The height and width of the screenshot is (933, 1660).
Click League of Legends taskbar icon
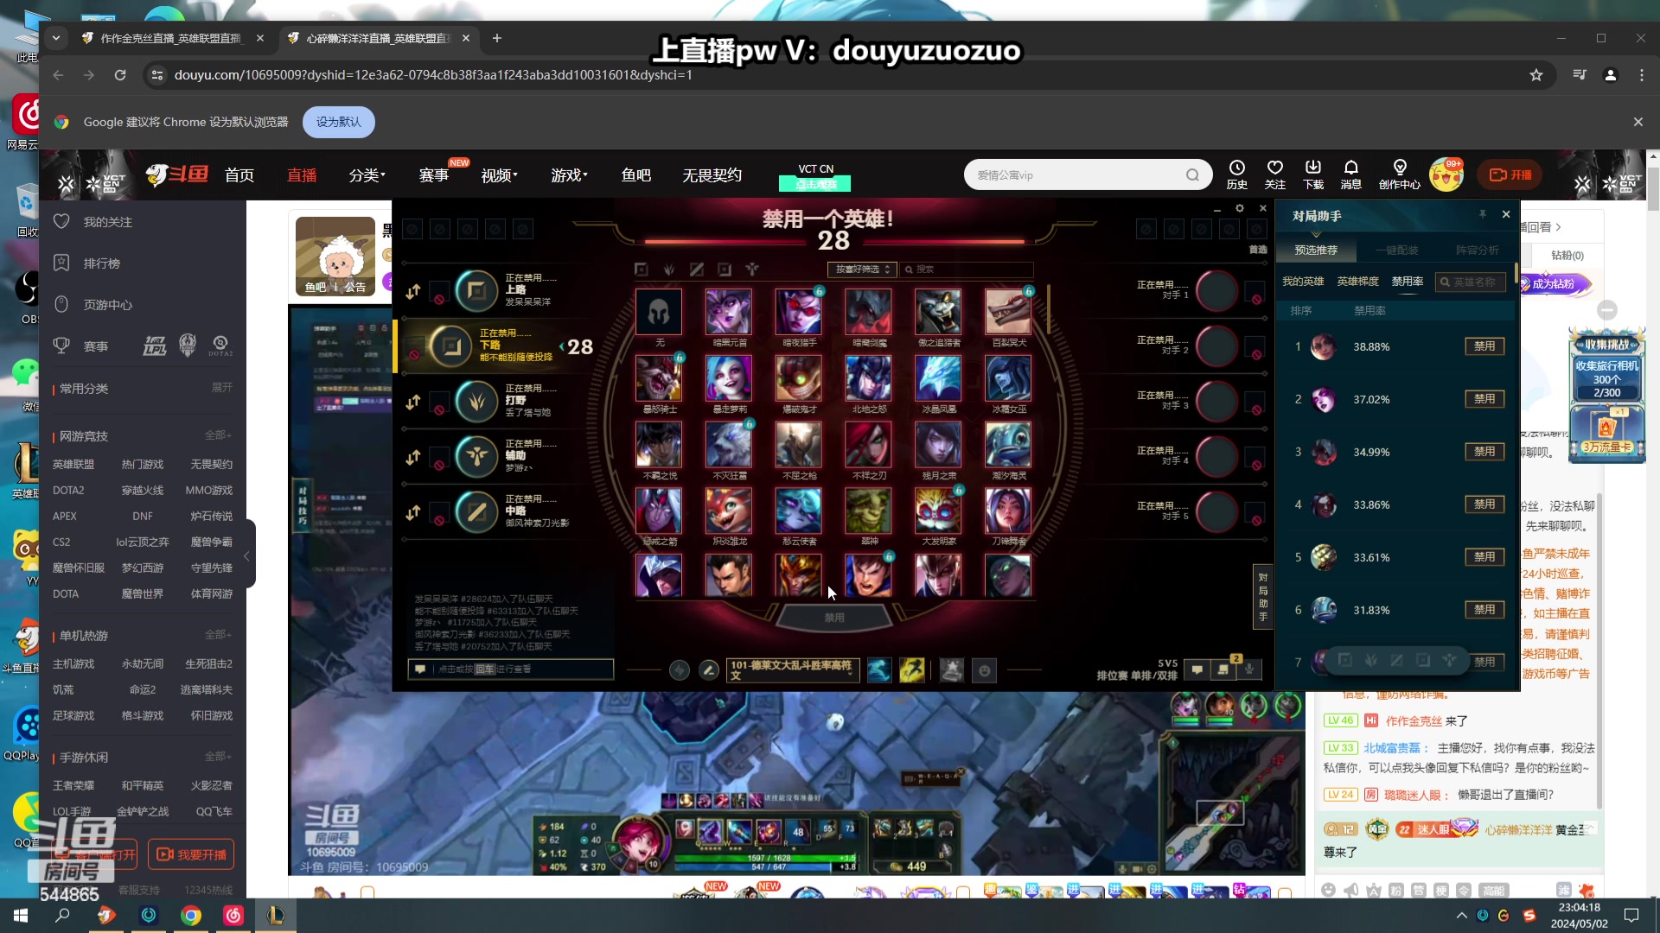point(276,916)
